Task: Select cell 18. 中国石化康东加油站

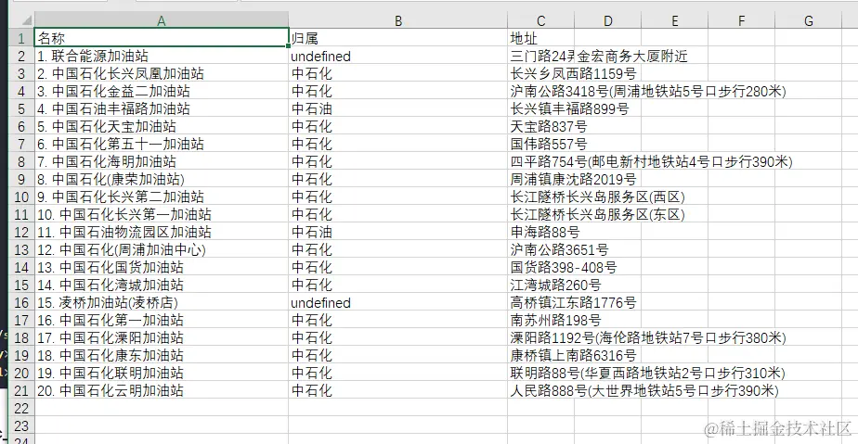Action: 162,355
